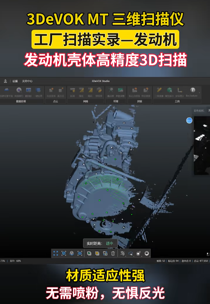Switch to the partly hidden tab after 彩色相机
This screenshot has height=304, width=210.
pos(209,111)
